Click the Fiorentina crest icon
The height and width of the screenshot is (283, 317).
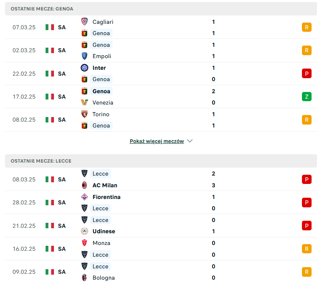coord(84,197)
